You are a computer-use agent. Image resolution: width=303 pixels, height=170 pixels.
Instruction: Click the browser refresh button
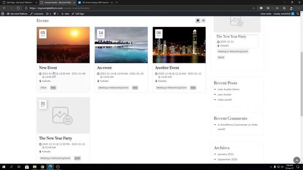[x=18, y=8]
